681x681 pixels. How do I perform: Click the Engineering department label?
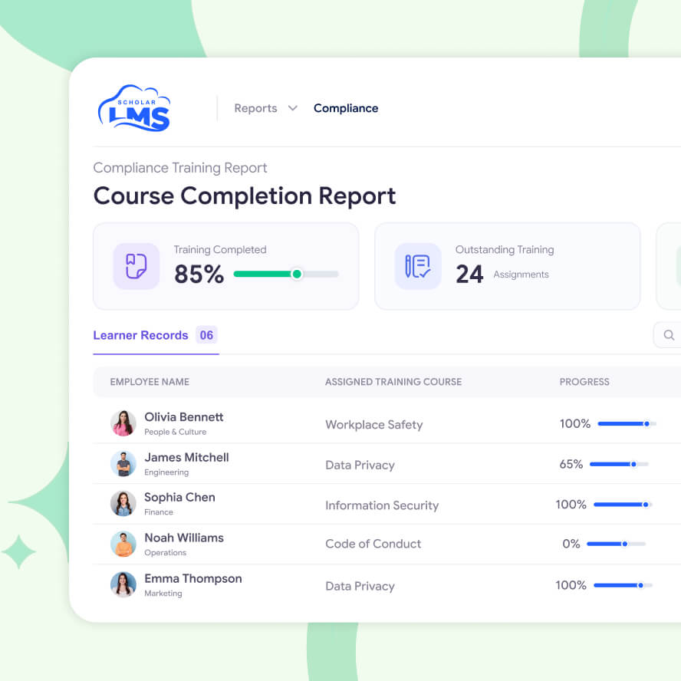[x=166, y=472]
